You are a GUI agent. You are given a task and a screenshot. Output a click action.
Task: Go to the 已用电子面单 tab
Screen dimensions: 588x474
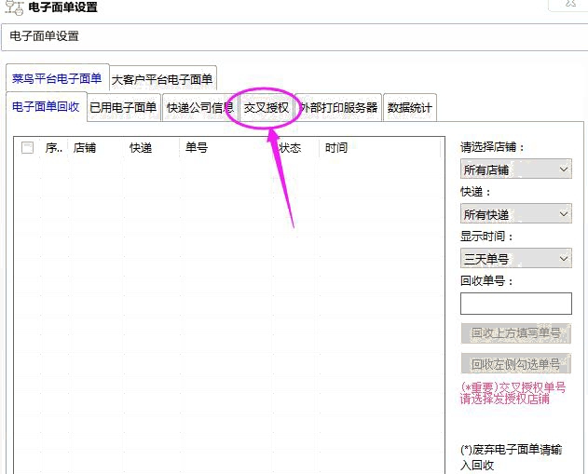click(123, 108)
